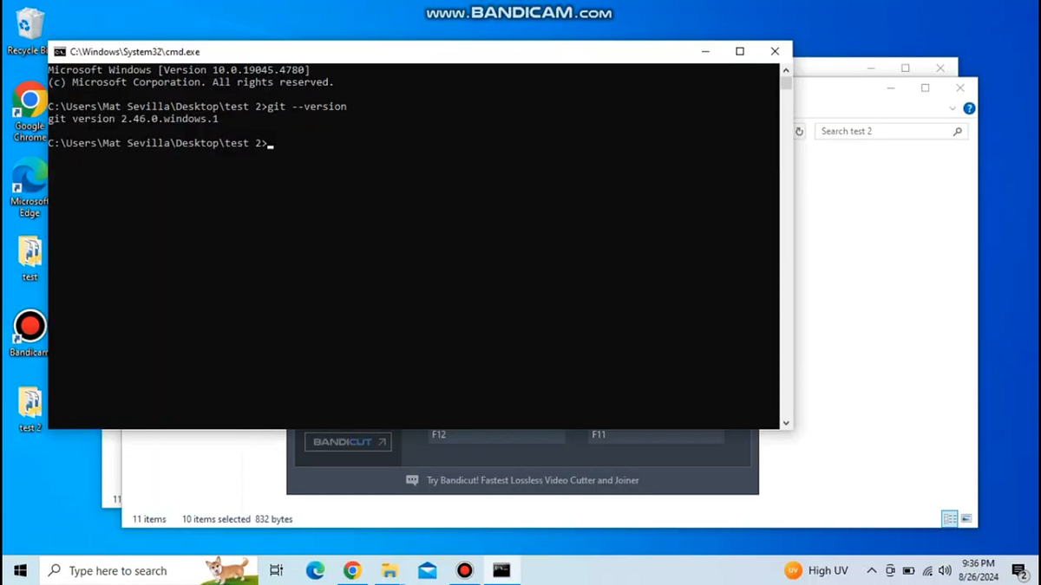Open the cmd.exe system menu icon
The image size is (1041, 585).
(59, 51)
